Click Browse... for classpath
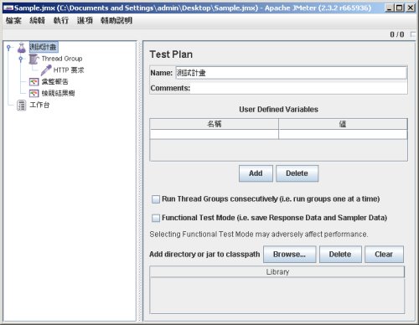 point(289,255)
